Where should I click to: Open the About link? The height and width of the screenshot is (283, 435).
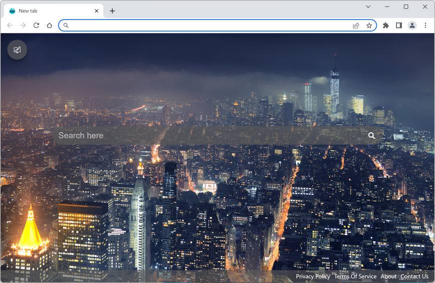point(388,276)
